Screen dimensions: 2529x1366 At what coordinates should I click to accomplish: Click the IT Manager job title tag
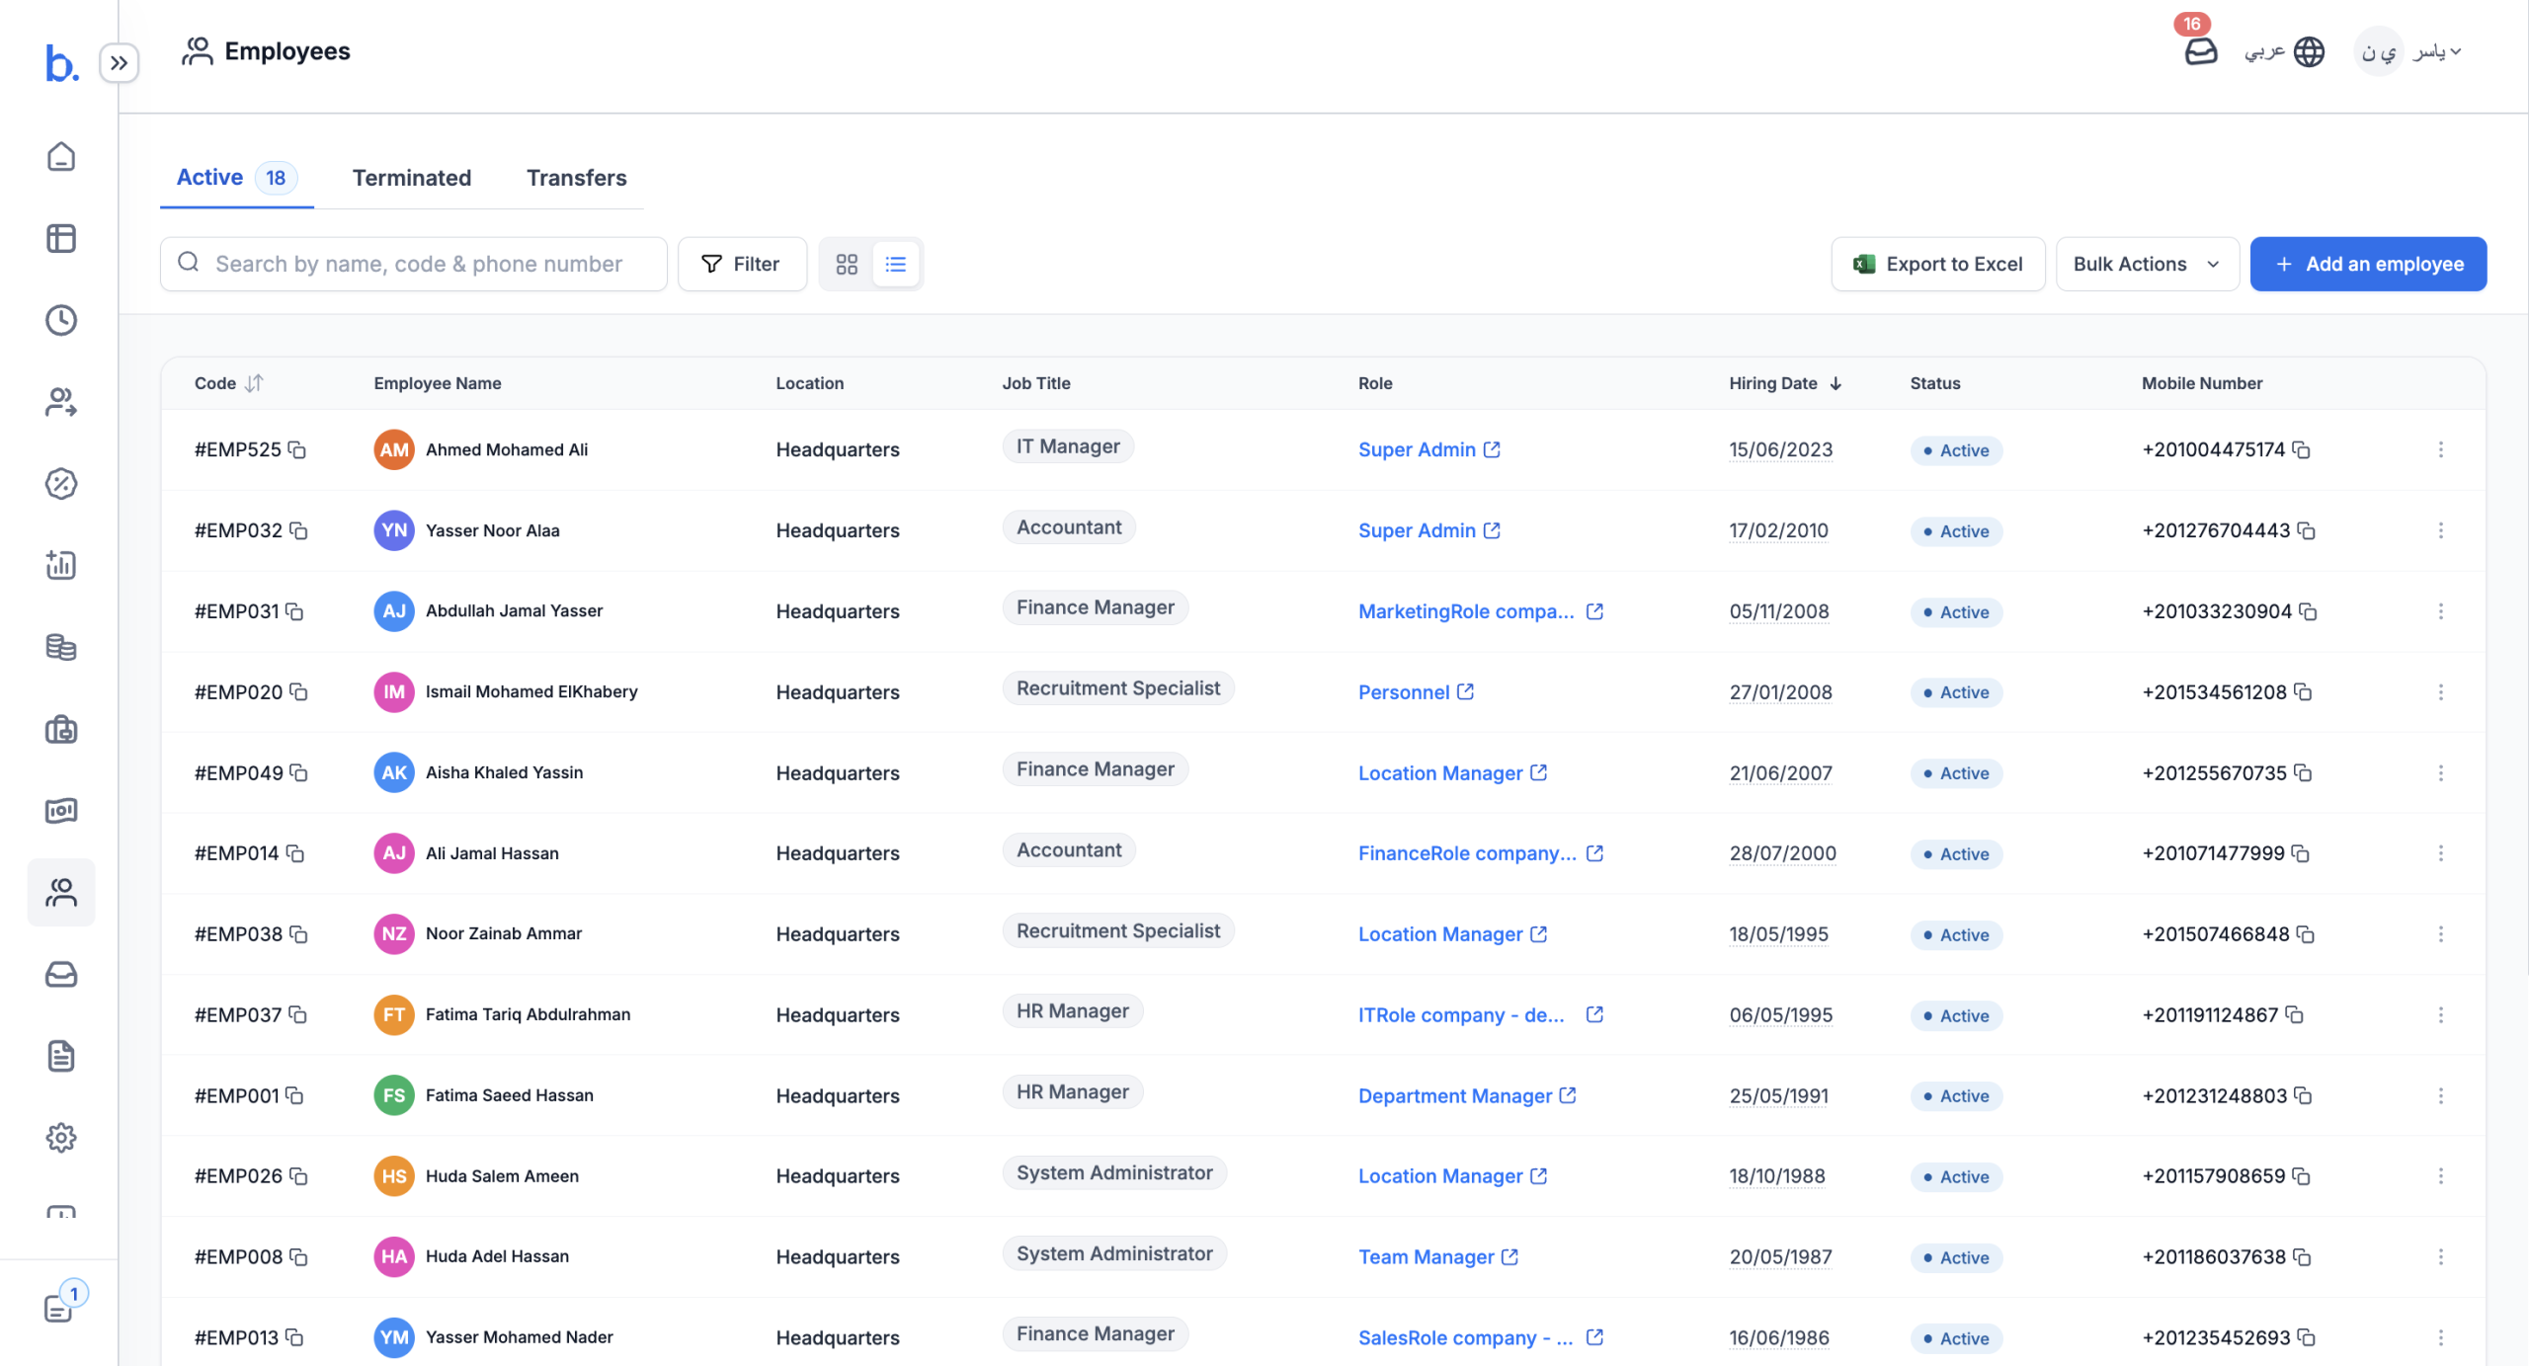click(1068, 446)
